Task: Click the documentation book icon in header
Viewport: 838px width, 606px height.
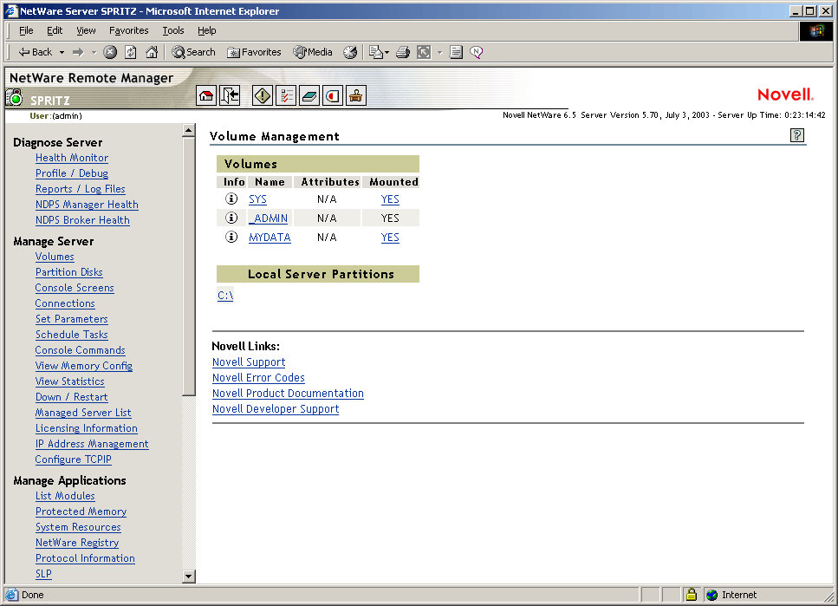Action: tap(309, 95)
